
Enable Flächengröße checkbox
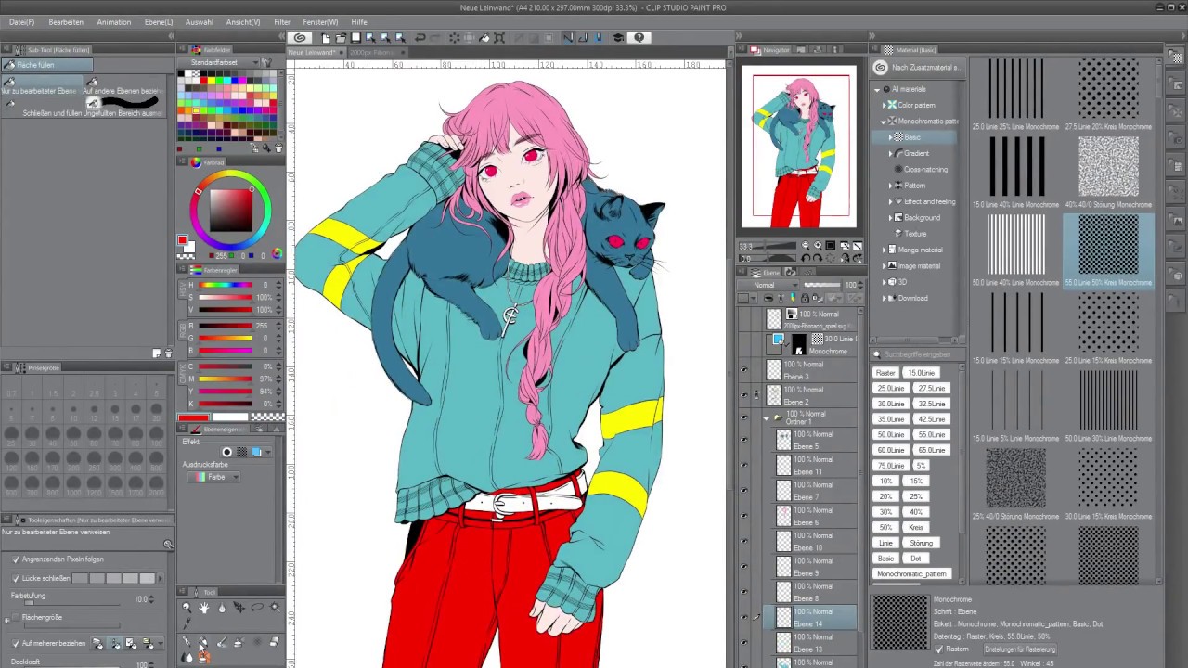pyautogui.click(x=16, y=617)
